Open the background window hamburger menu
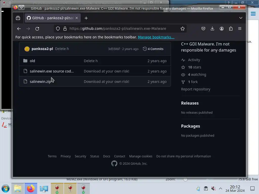 tap(253, 14)
